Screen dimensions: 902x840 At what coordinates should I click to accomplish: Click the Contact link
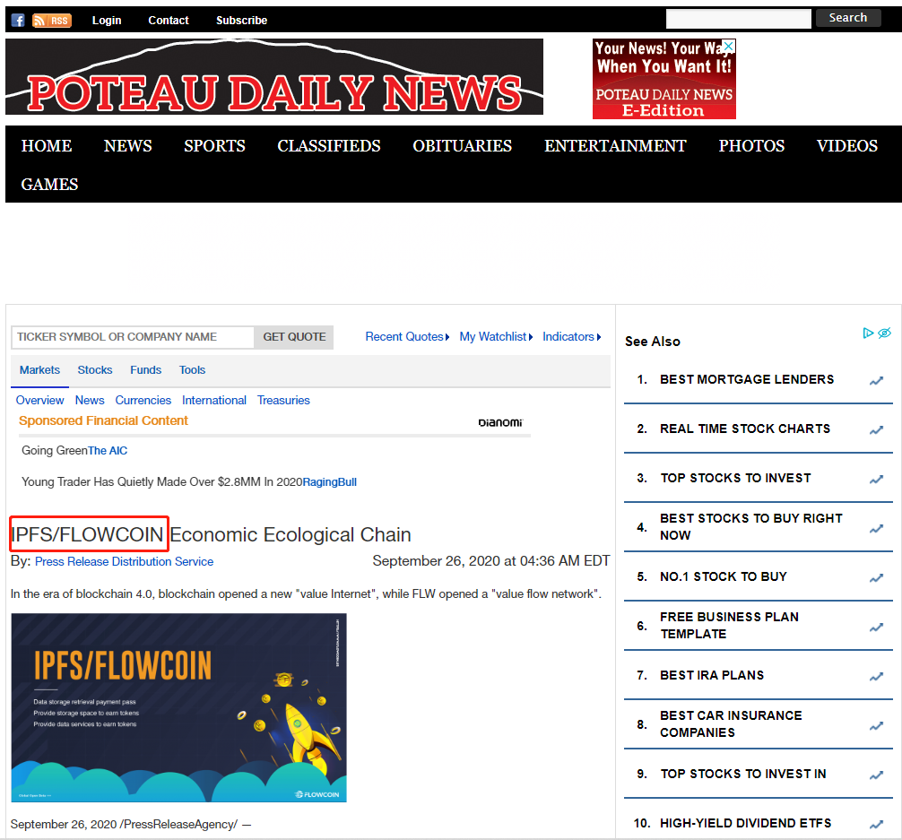pos(169,21)
